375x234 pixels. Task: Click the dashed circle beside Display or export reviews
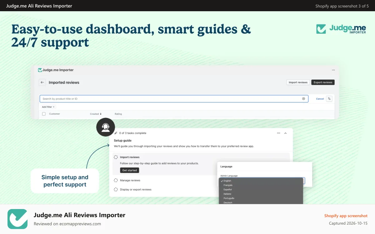click(116, 189)
